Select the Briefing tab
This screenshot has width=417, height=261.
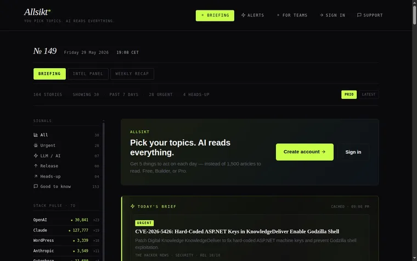[x=49, y=74]
